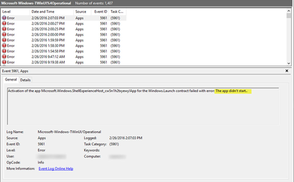
Task: Click the error icon of the 2:07:03 PM event
Action: tap(4, 18)
